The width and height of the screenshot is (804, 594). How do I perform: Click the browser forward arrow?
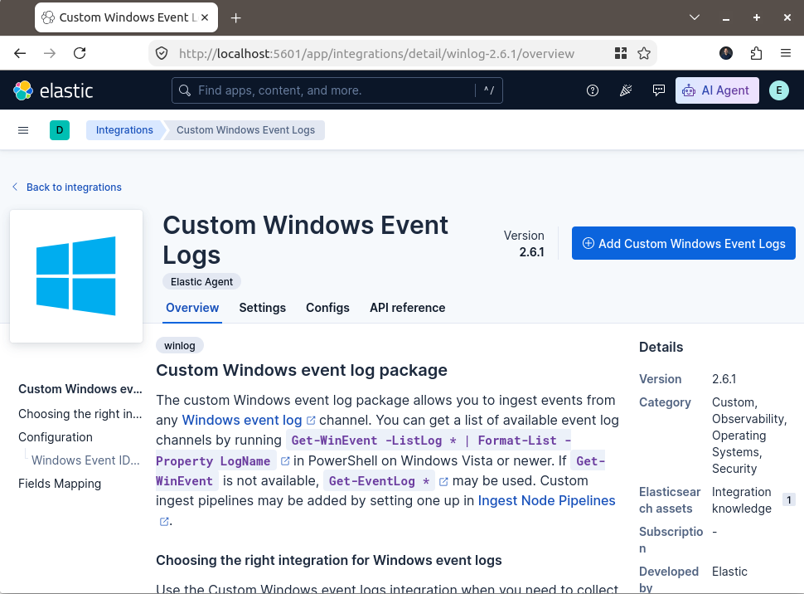tap(50, 53)
